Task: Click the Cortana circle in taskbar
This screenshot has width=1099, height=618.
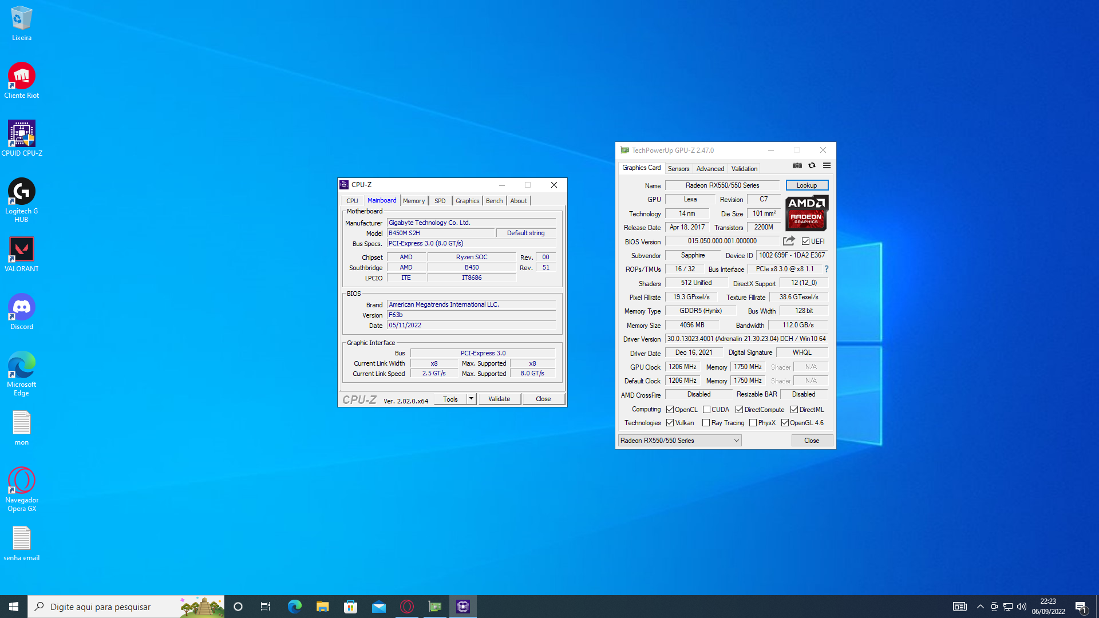Action: coord(238,607)
